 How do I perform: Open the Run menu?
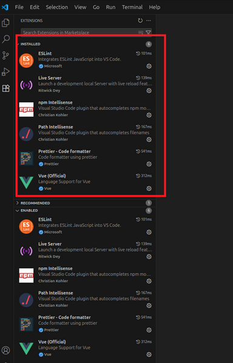pos(110,7)
